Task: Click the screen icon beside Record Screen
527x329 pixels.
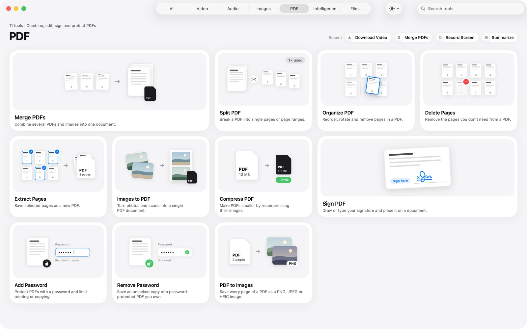Action: [x=440, y=38]
